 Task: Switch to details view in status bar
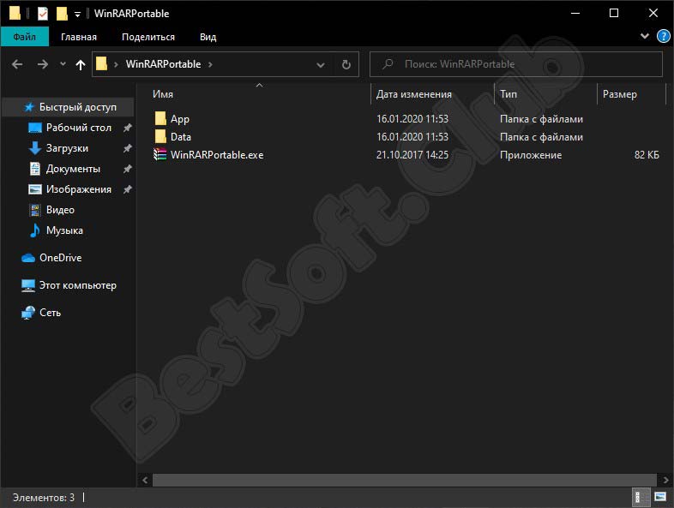(639, 497)
